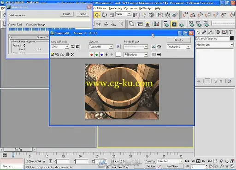Select the Hierarchy command panel tab
236x170 pixels.
pyautogui.click(x=211, y=32)
